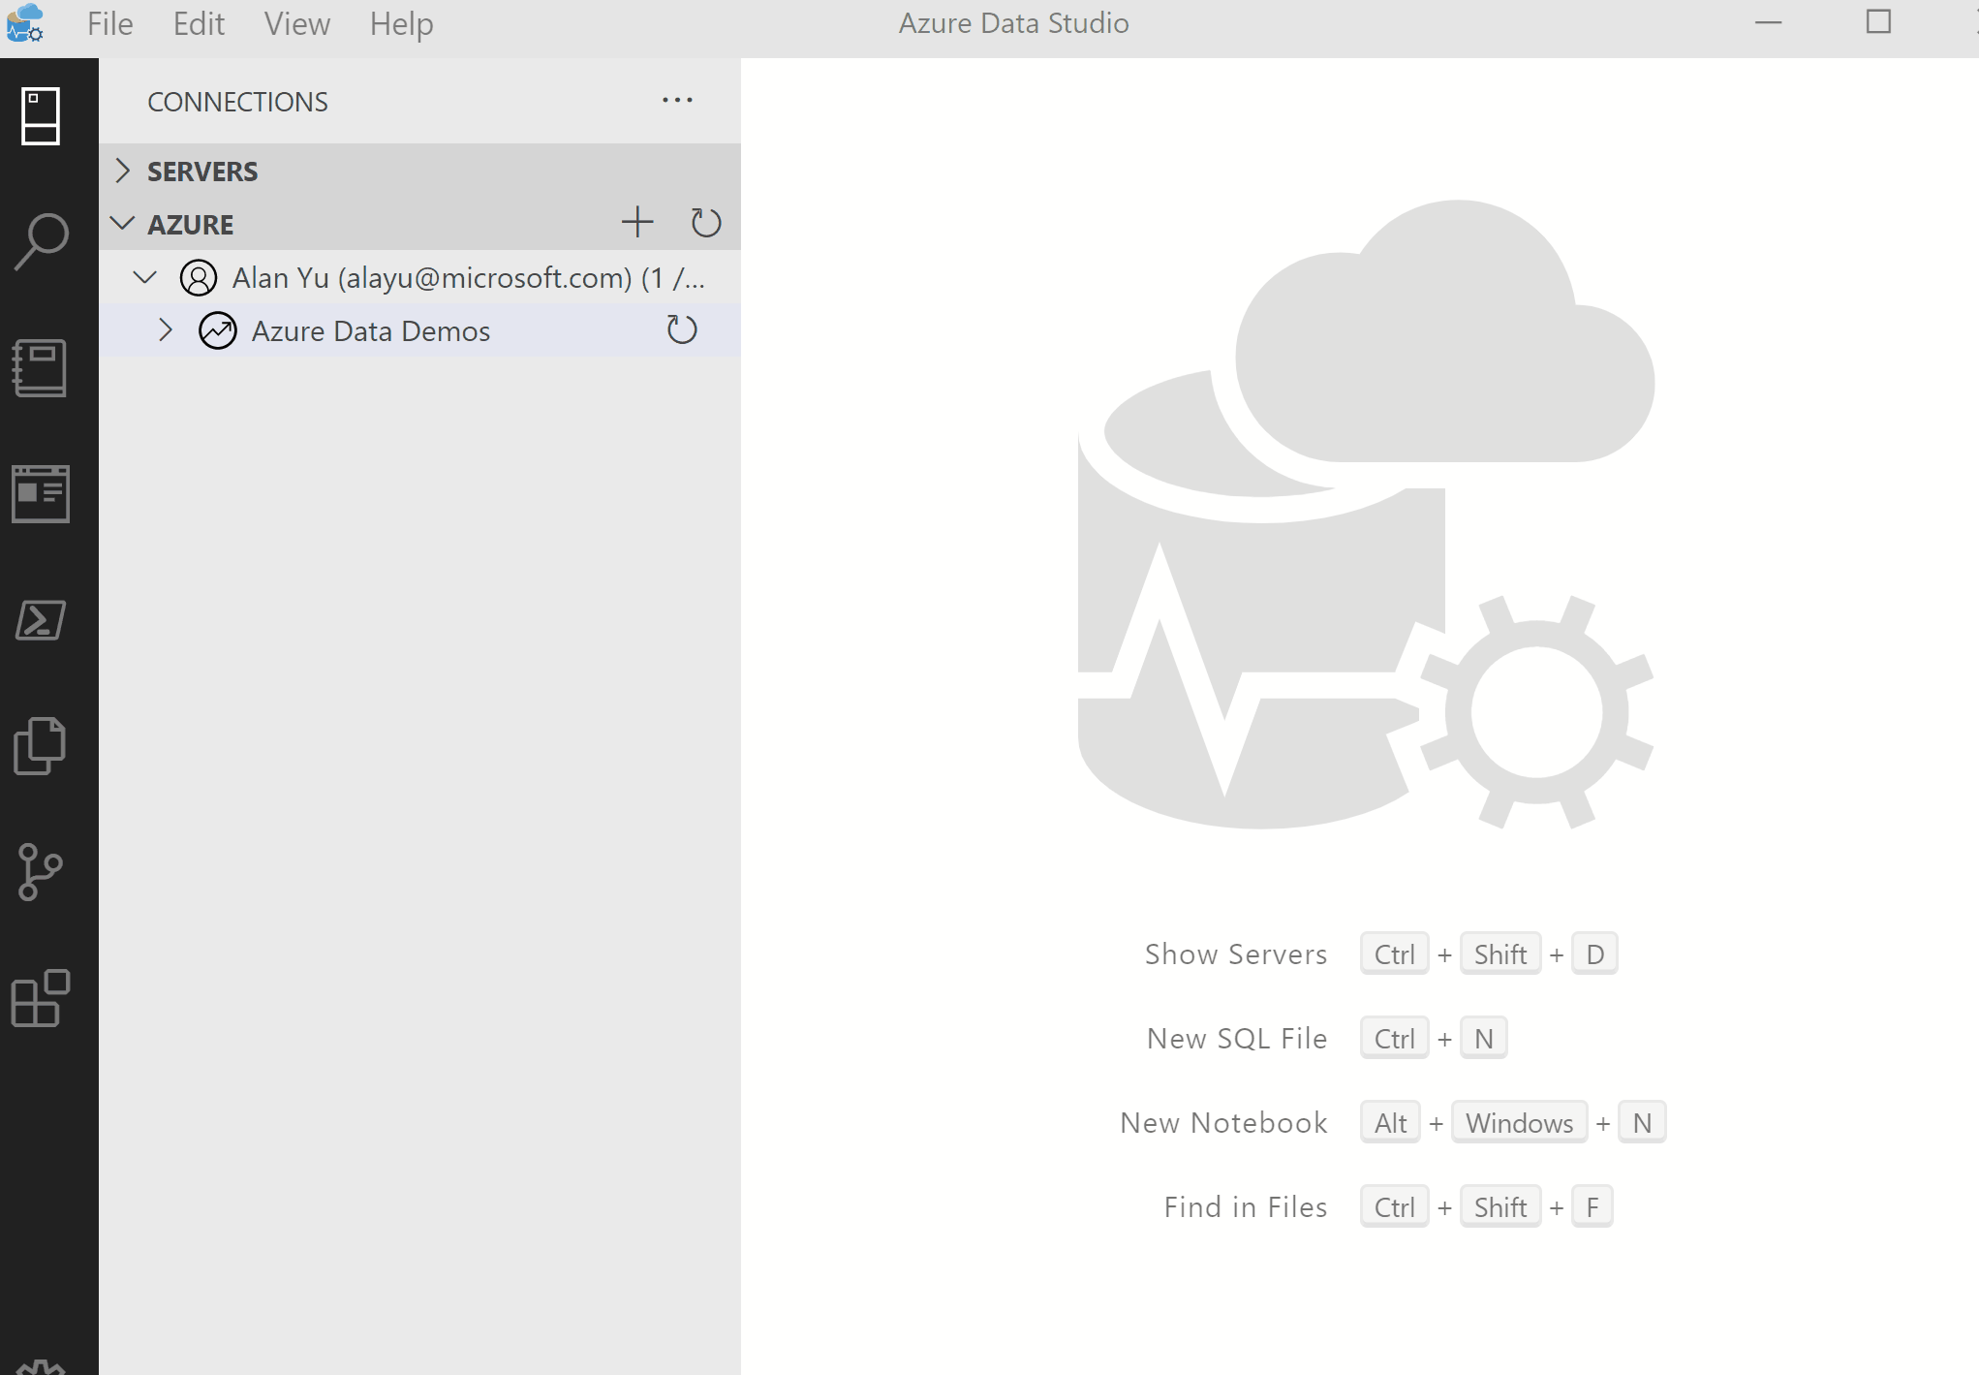
Task: Open More Actions in the Connections panel
Action: click(677, 100)
